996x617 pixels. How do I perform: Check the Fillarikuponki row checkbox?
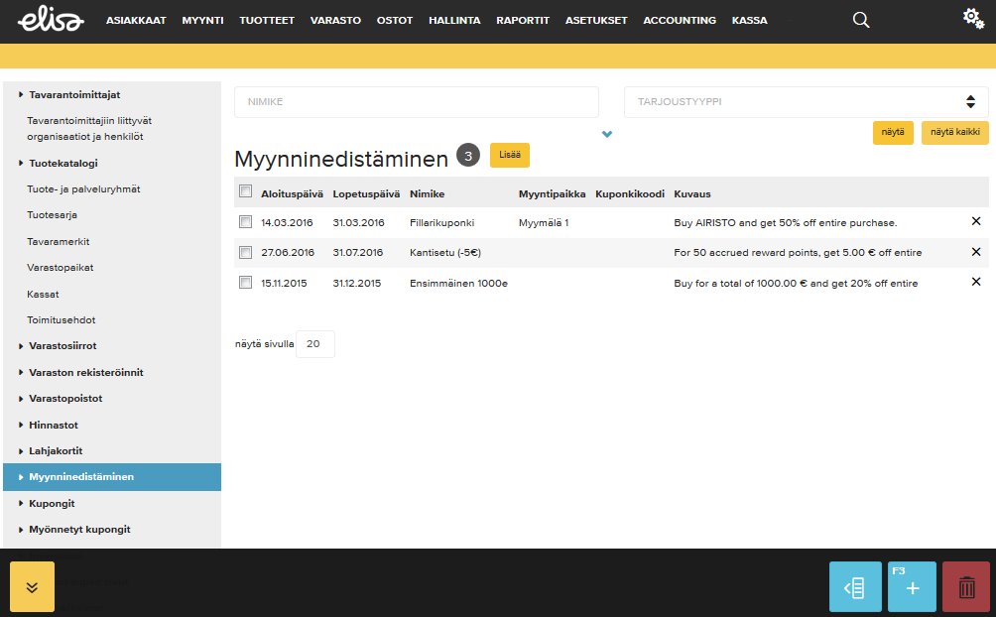click(245, 222)
